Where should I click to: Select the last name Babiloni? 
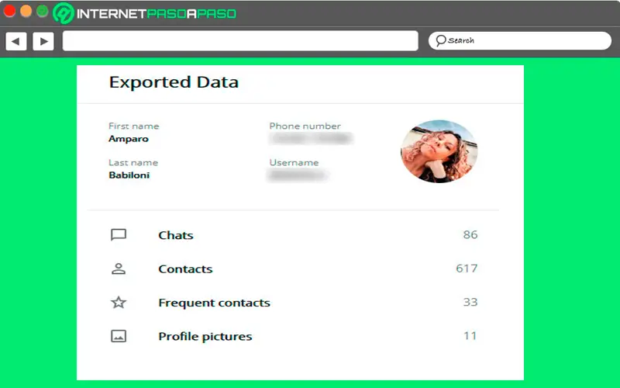(x=129, y=175)
